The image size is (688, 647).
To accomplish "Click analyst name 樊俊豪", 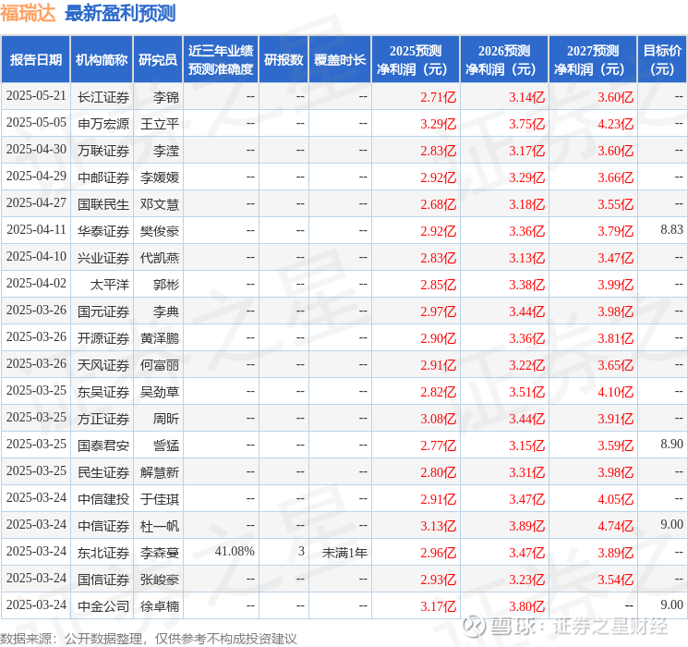I will [159, 231].
